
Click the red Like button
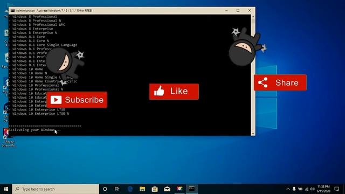click(x=174, y=92)
